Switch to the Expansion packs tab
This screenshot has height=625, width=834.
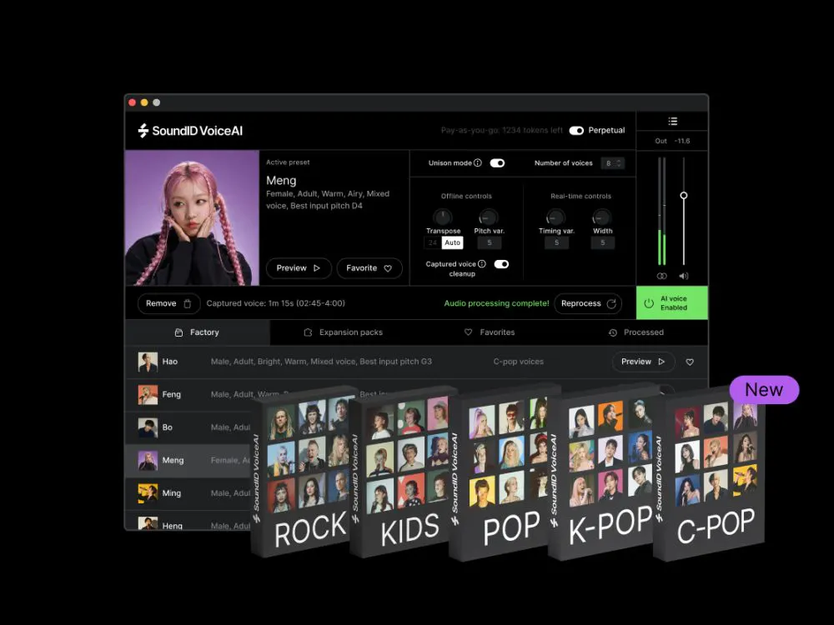[x=343, y=332]
